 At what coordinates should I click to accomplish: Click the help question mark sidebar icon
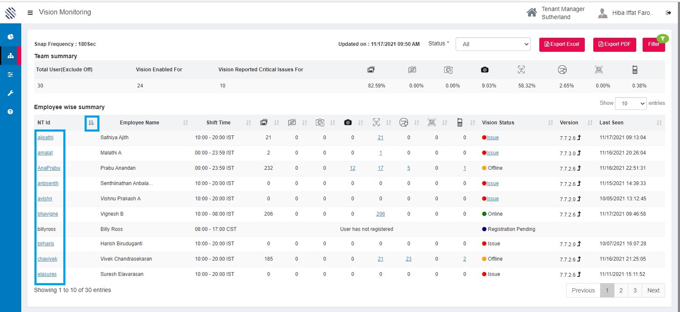pyautogui.click(x=11, y=112)
